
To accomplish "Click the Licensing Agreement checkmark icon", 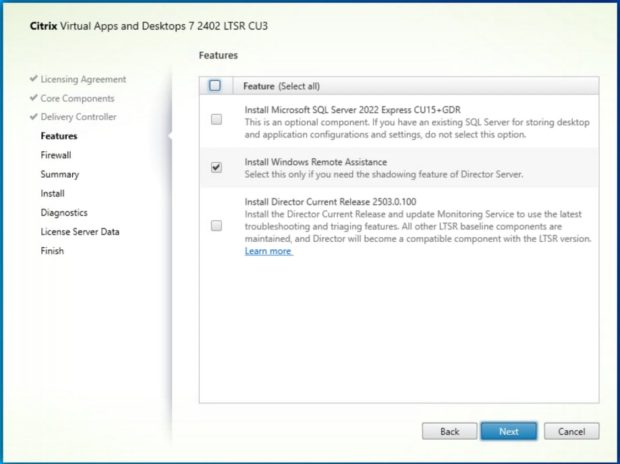I will point(34,79).
